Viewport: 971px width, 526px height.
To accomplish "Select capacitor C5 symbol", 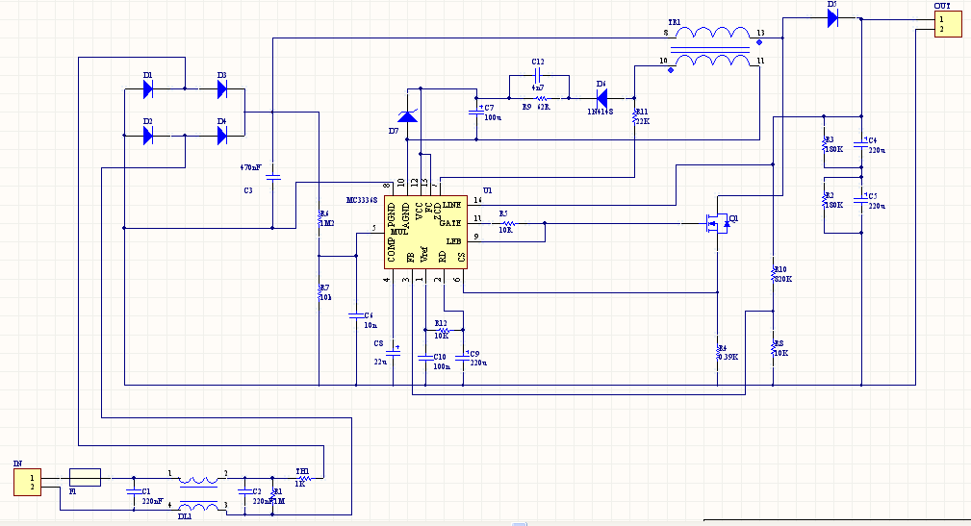I will (861, 200).
